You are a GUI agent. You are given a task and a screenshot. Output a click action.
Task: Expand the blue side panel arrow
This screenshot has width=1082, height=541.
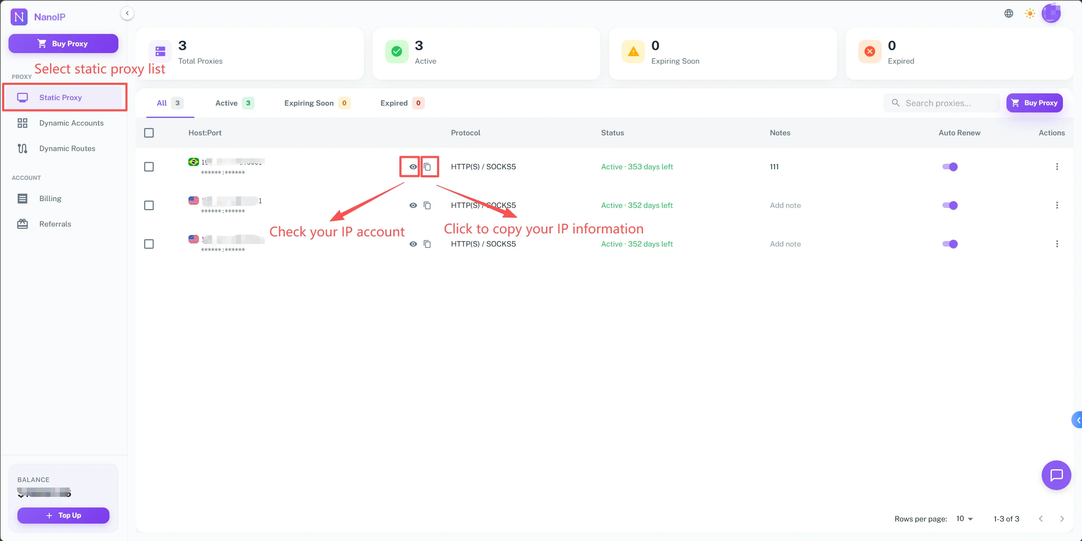pos(1077,420)
